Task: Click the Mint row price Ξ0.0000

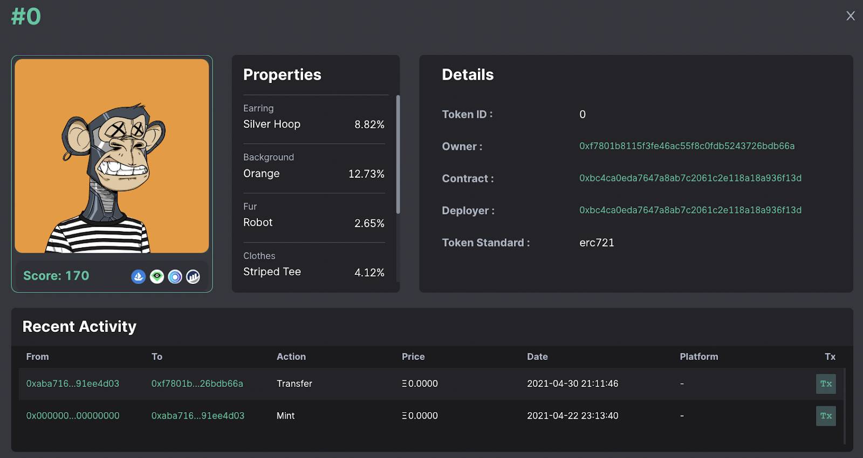Action: (x=420, y=415)
